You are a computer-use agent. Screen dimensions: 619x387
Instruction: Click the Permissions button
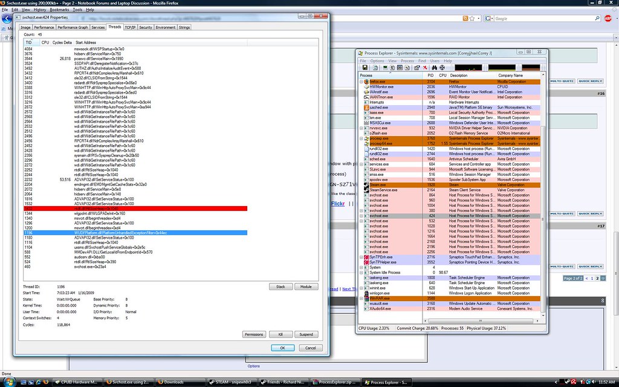(x=254, y=334)
